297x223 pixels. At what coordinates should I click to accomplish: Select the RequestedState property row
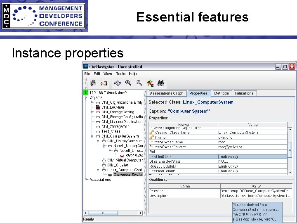218,166
